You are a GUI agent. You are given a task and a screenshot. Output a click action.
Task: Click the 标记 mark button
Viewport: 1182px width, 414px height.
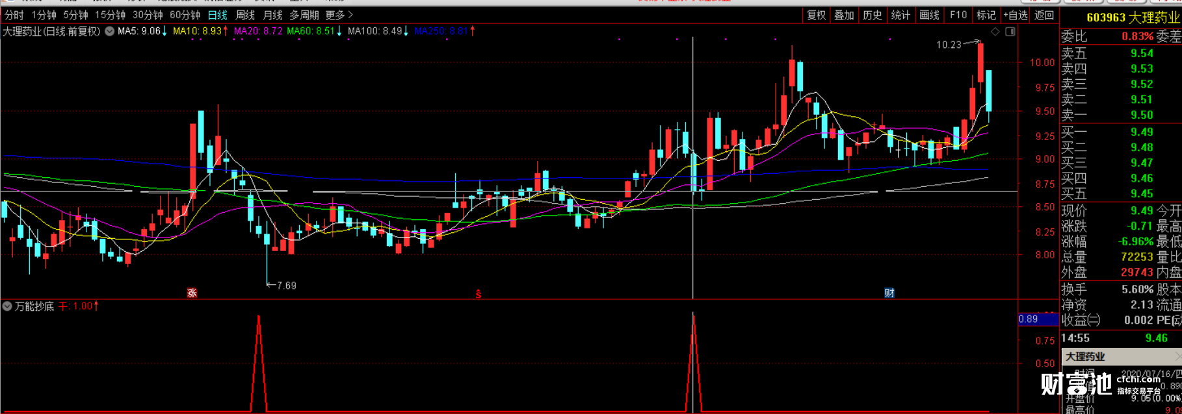coord(986,15)
